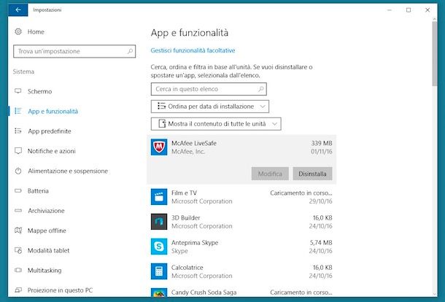Click Disinstalla for McAfee LiveSafe

(x=312, y=174)
